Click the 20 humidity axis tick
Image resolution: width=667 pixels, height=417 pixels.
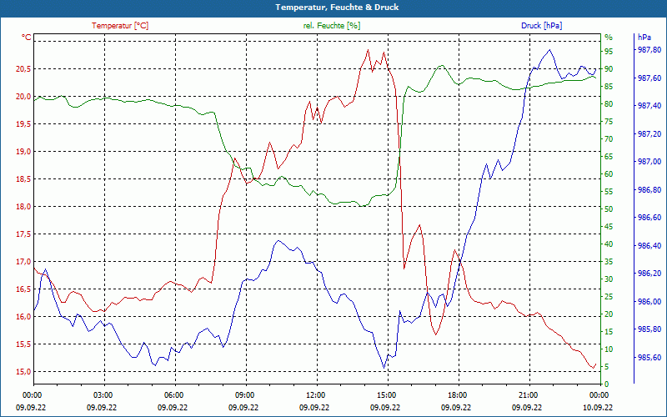(x=609, y=314)
